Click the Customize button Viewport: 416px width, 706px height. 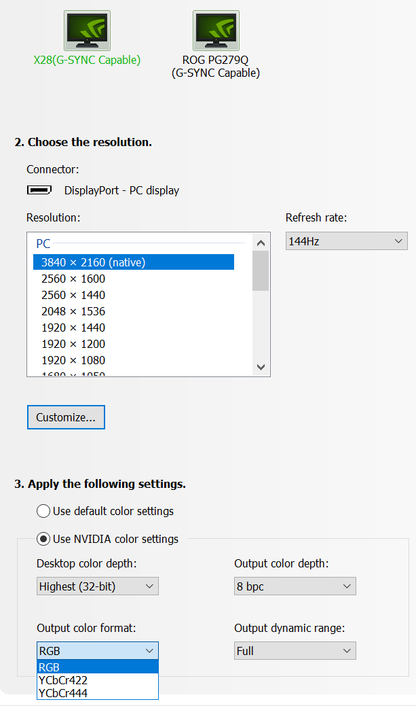66,417
